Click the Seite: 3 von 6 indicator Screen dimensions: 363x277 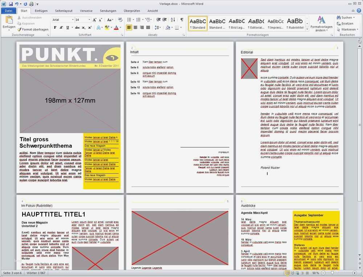point(12,273)
